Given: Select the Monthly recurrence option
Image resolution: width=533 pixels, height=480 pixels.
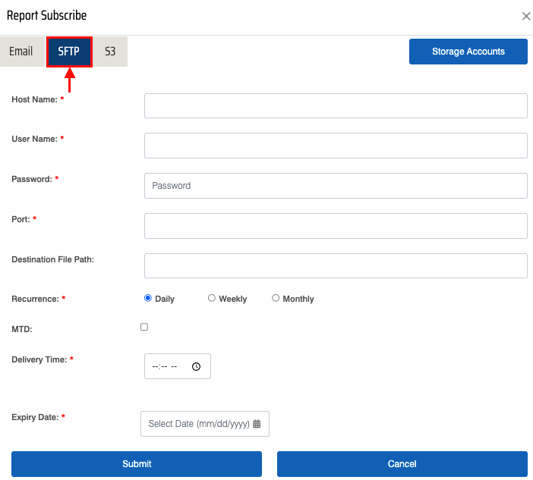Looking at the screenshot, I should [276, 298].
